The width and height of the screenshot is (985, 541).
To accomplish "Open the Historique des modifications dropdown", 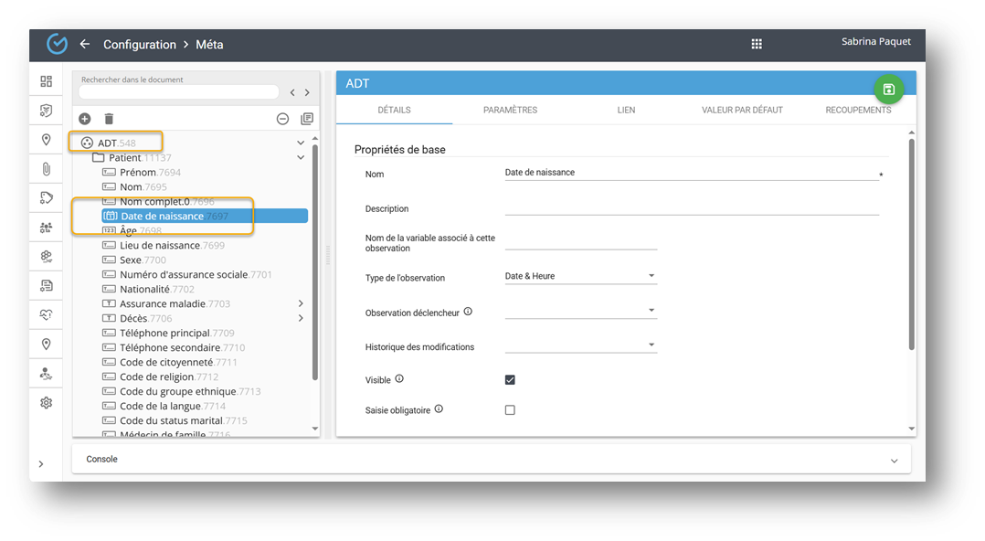I will (x=580, y=345).
